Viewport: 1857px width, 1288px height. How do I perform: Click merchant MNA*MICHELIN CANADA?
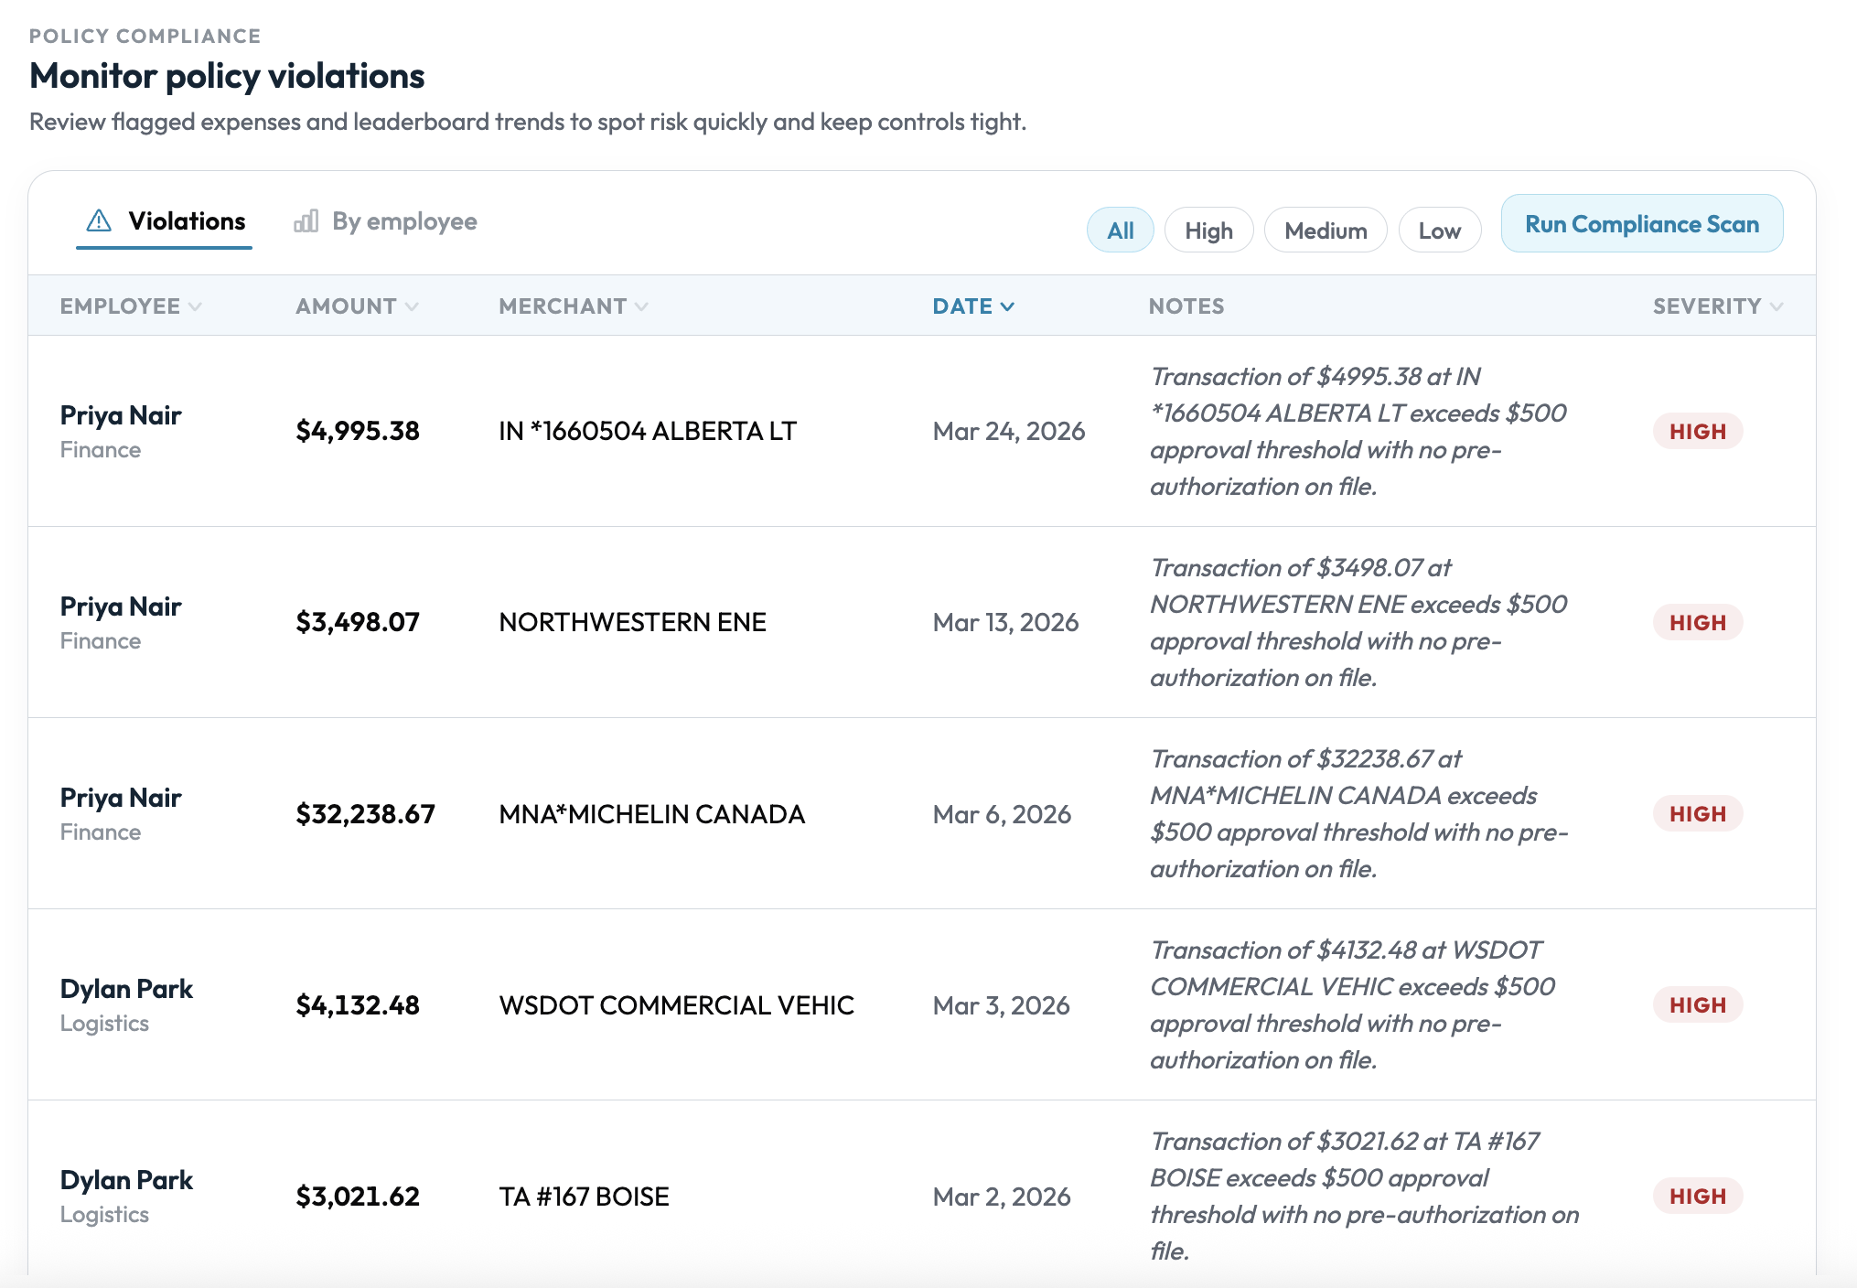pyautogui.click(x=652, y=814)
